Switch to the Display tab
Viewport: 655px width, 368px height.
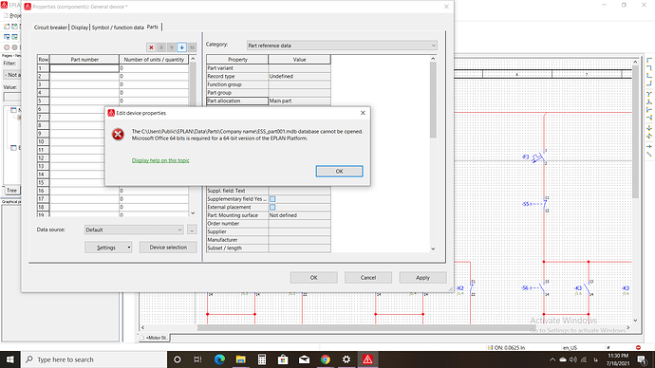(80, 28)
